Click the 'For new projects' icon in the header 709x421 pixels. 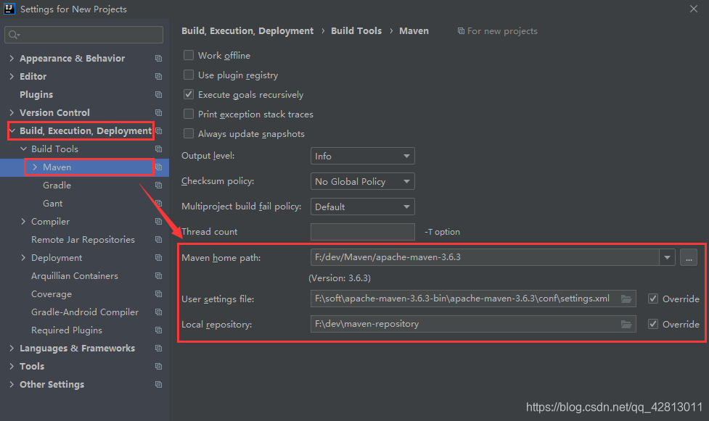(x=462, y=30)
